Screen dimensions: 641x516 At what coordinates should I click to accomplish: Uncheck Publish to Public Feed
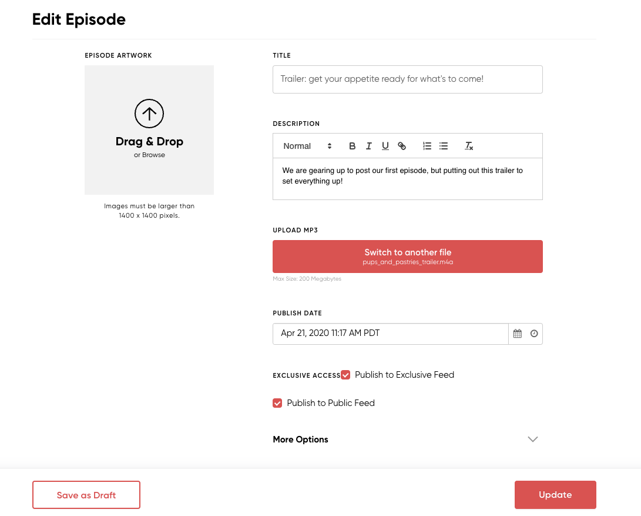coord(277,403)
